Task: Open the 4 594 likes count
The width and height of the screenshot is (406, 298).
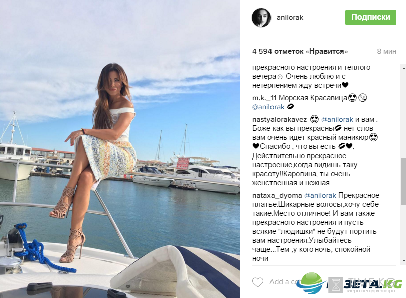Action: [300, 51]
